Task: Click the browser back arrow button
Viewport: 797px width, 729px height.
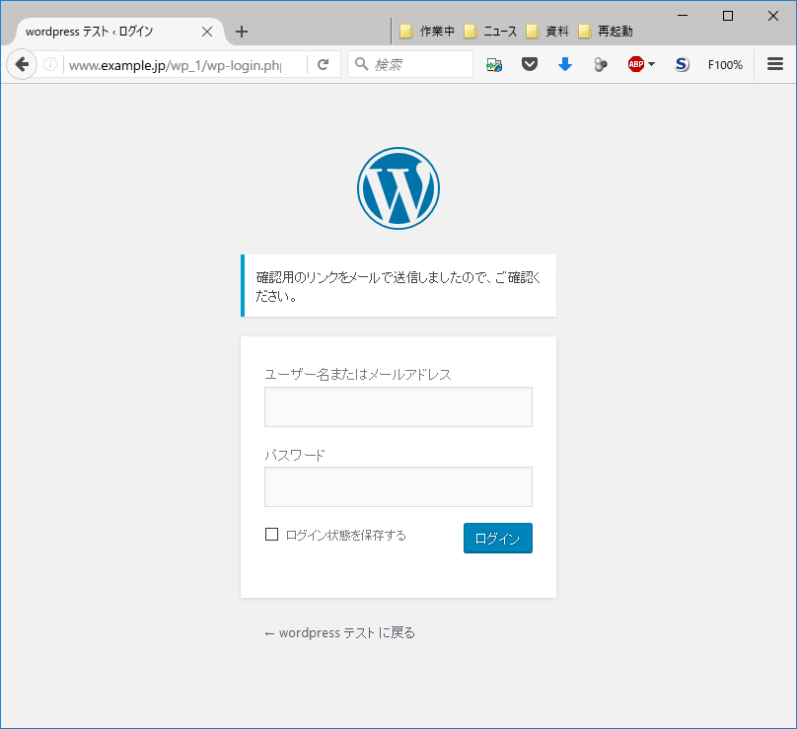Action: (x=22, y=65)
